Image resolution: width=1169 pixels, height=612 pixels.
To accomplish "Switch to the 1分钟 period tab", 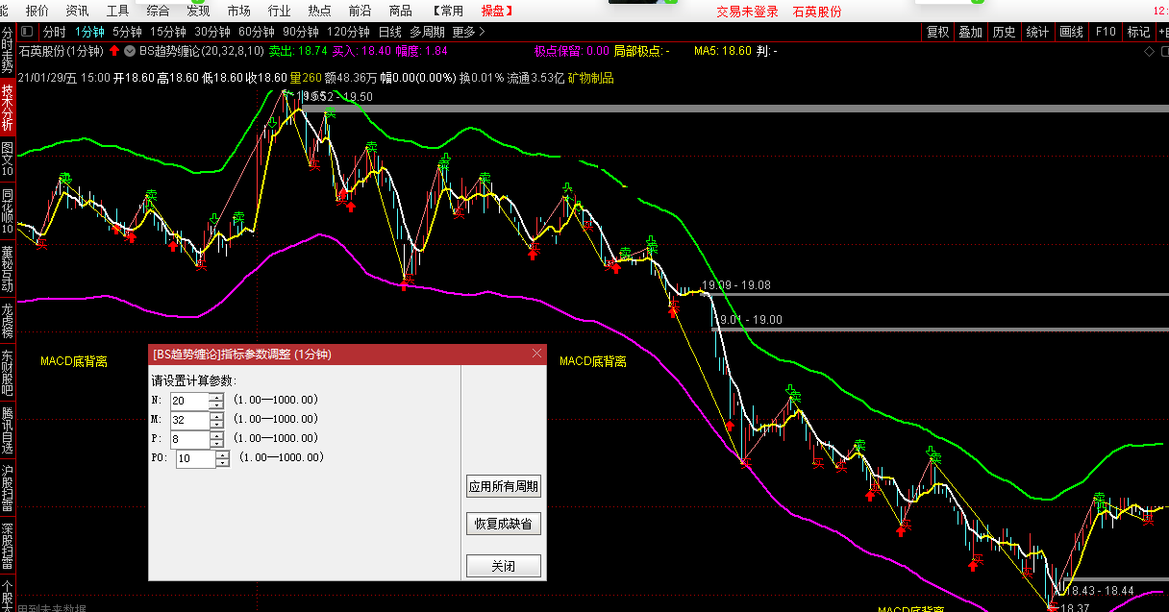I will tap(89, 32).
